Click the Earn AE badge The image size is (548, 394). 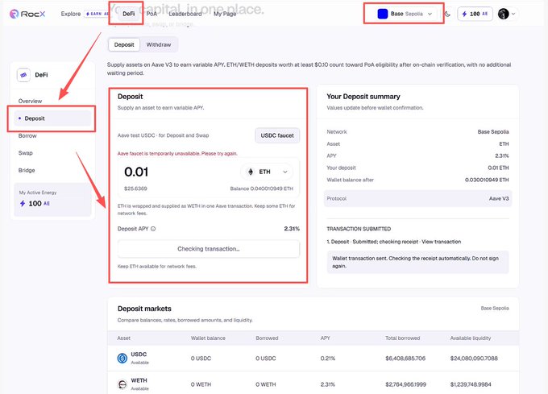coord(98,14)
